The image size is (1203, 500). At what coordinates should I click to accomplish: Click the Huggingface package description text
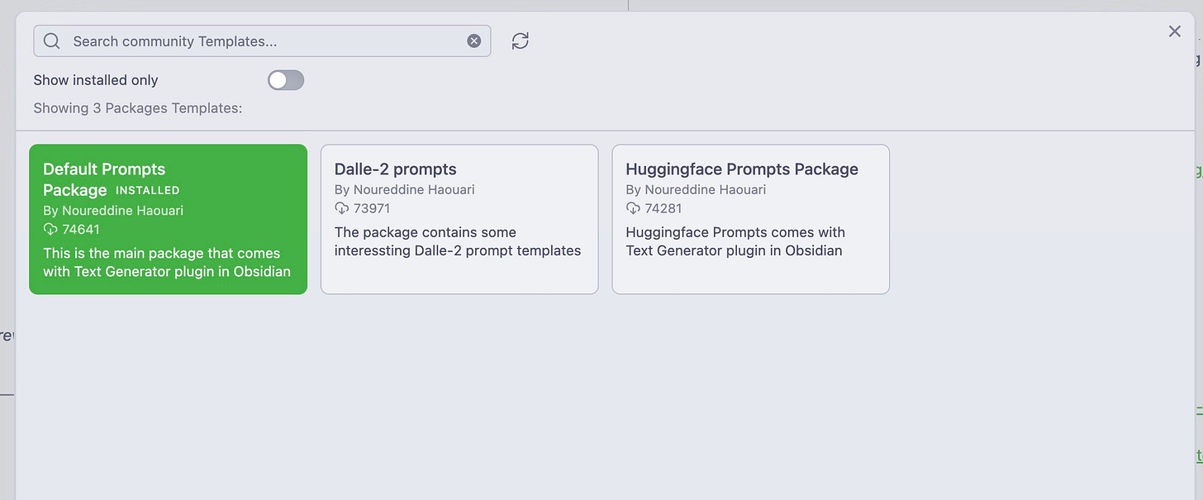pyautogui.click(x=735, y=241)
